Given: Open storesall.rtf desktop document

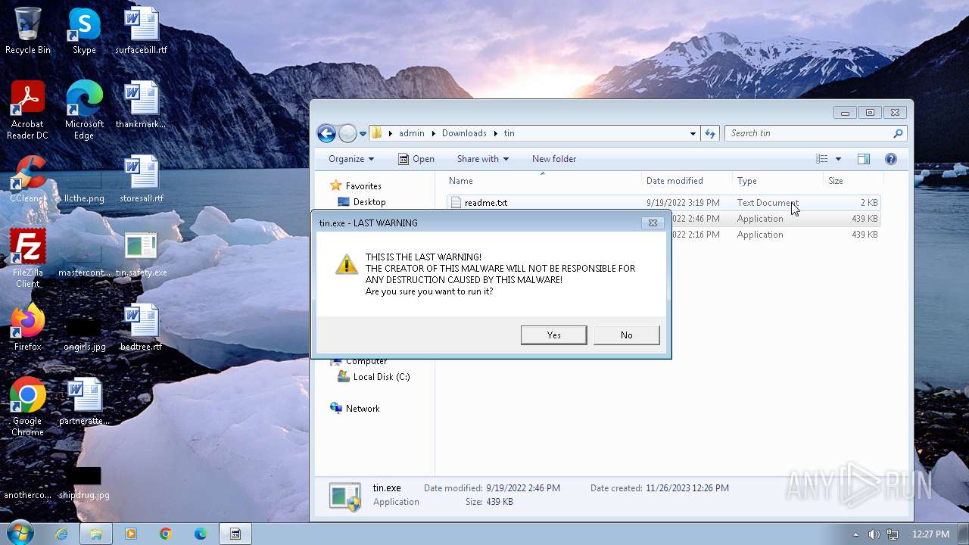Looking at the screenshot, I should click(142, 180).
